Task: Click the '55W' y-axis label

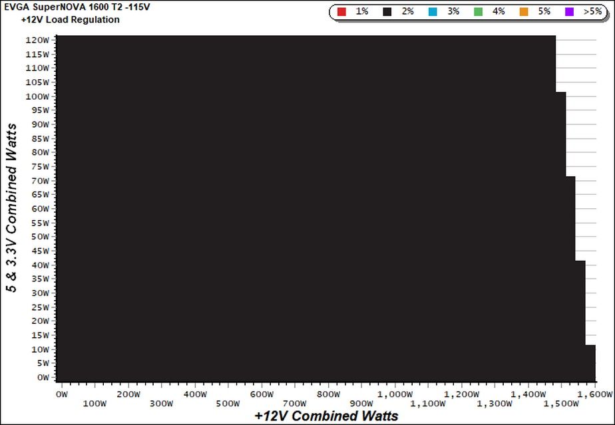Action: [x=41, y=223]
